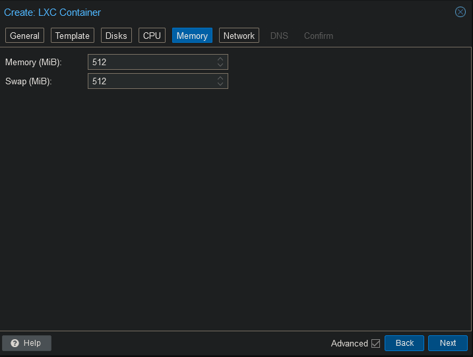Close the Create LXC Container dialog
Image resolution: width=473 pixels, height=357 pixels.
point(460,12)
